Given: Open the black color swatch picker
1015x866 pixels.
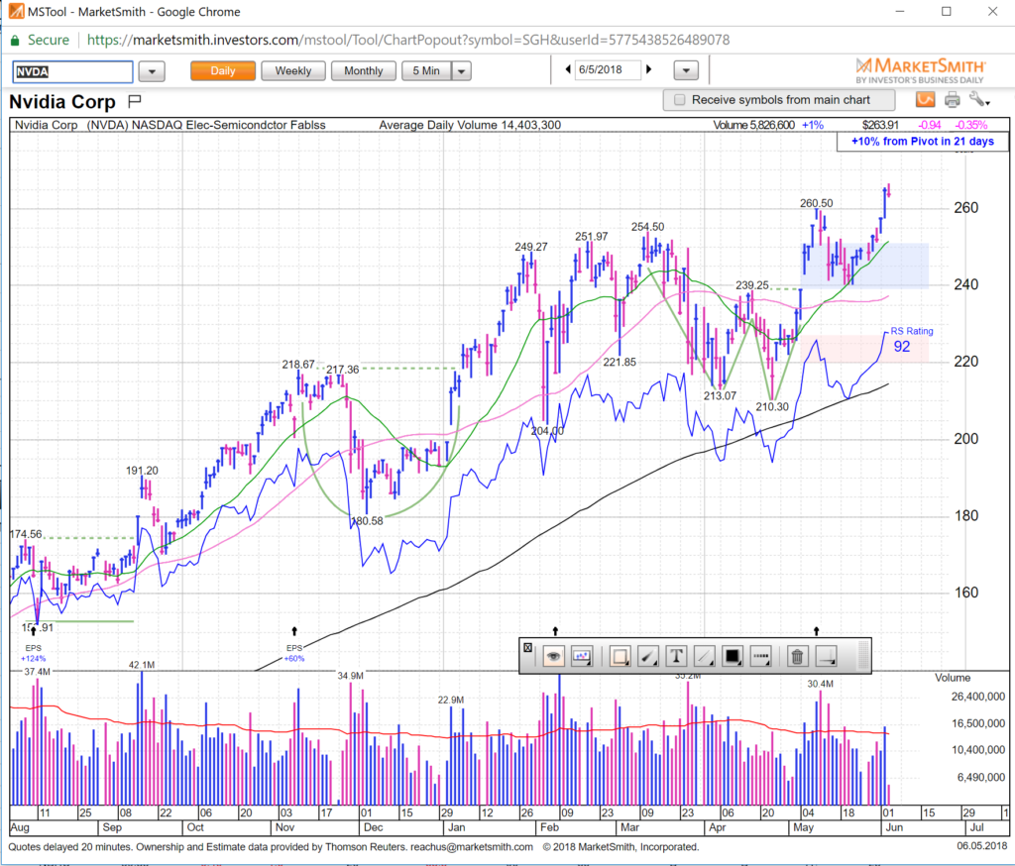Looking at the screenshot, I should [733, 656].
